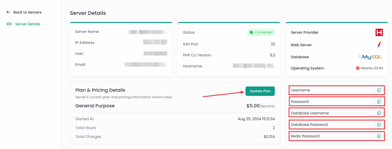
Task: Click the Database Password field row
Action: [x=337, y=125]
